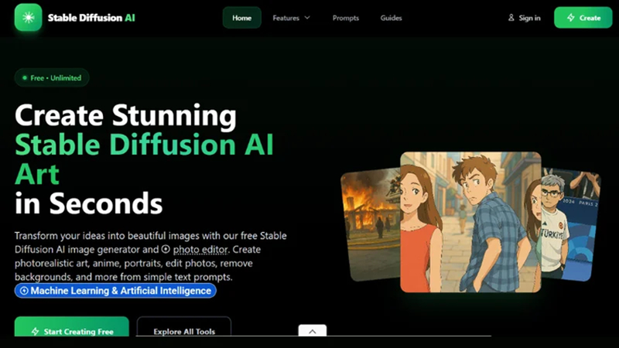Open the Paris 2024 man image card
Screen dimensions: 619x348
(x=570, y=224)
